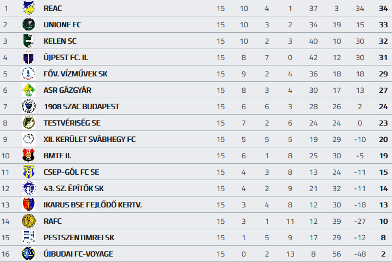Click Újbudai FC-Voyage's -48 goal difference

tap(359, 254)
